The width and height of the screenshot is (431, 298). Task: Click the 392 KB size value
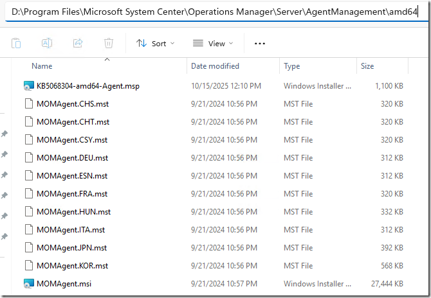pyautogui.click(x=392, y=248)
